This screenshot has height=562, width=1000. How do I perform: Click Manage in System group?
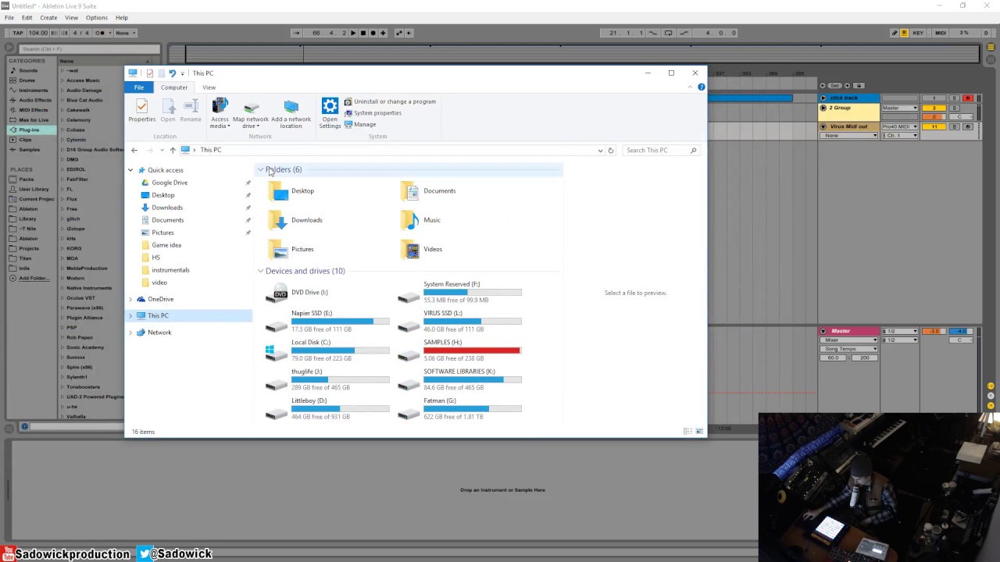(x=360, y=124)
